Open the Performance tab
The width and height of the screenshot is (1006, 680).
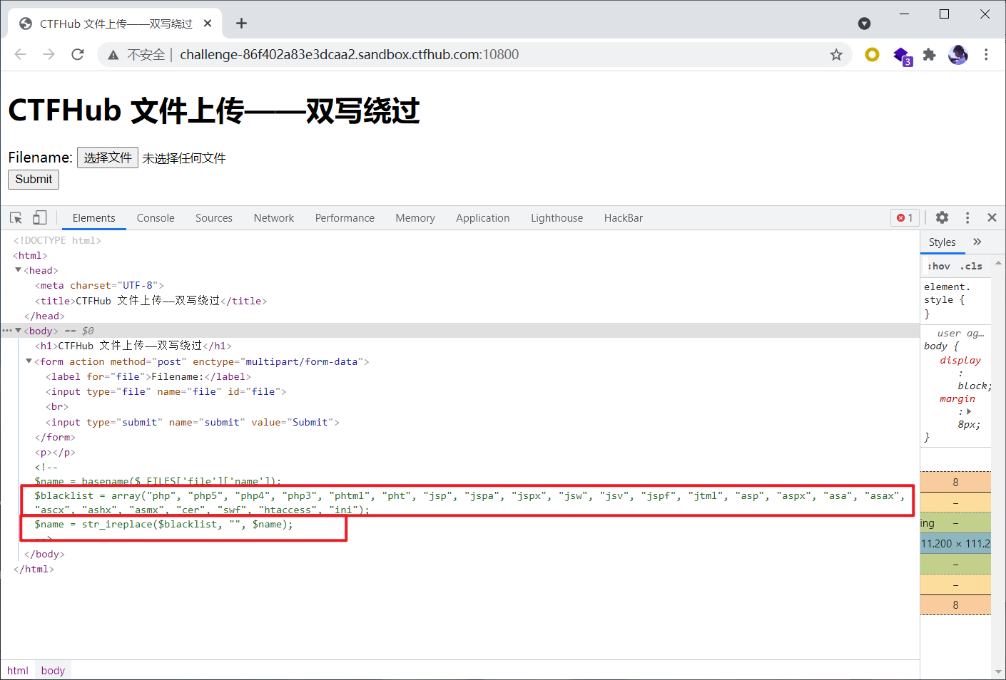345,218
